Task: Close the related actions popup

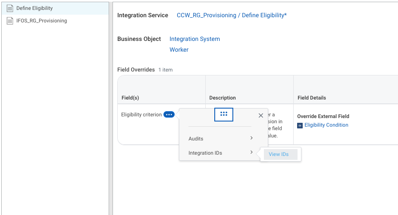Action: (x=261, y=115)
